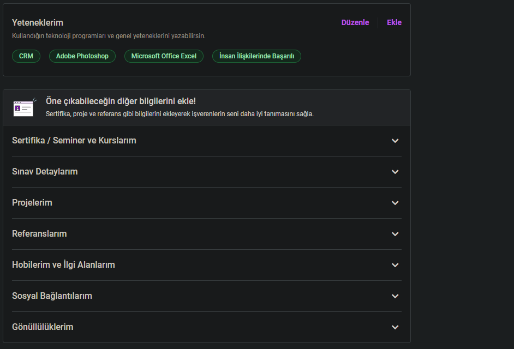Expand the Projelerim chevron

(395, 203)
